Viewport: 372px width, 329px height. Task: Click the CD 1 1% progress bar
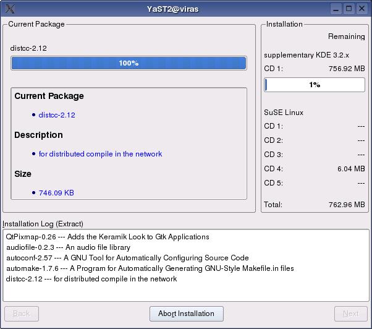point(315,85)
